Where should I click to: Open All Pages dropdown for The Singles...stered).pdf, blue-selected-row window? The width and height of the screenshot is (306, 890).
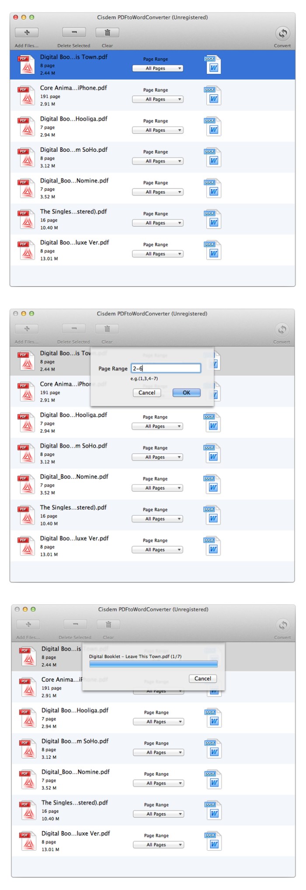158,223
